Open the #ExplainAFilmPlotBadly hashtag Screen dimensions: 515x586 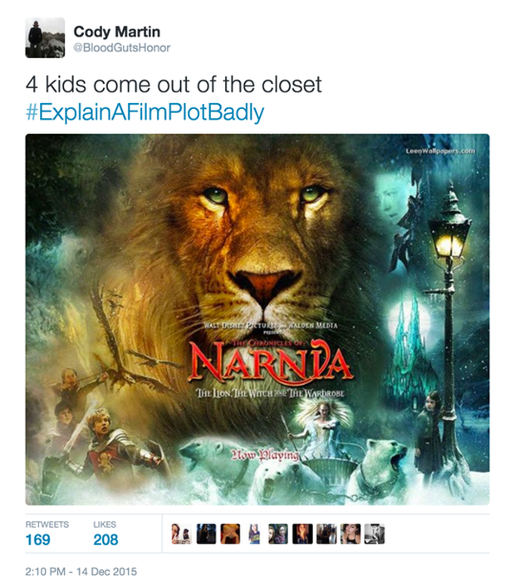coord(145,112)
